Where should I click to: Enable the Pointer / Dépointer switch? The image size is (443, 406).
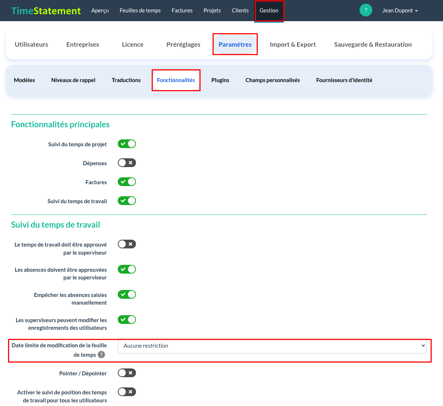[127, 373]
